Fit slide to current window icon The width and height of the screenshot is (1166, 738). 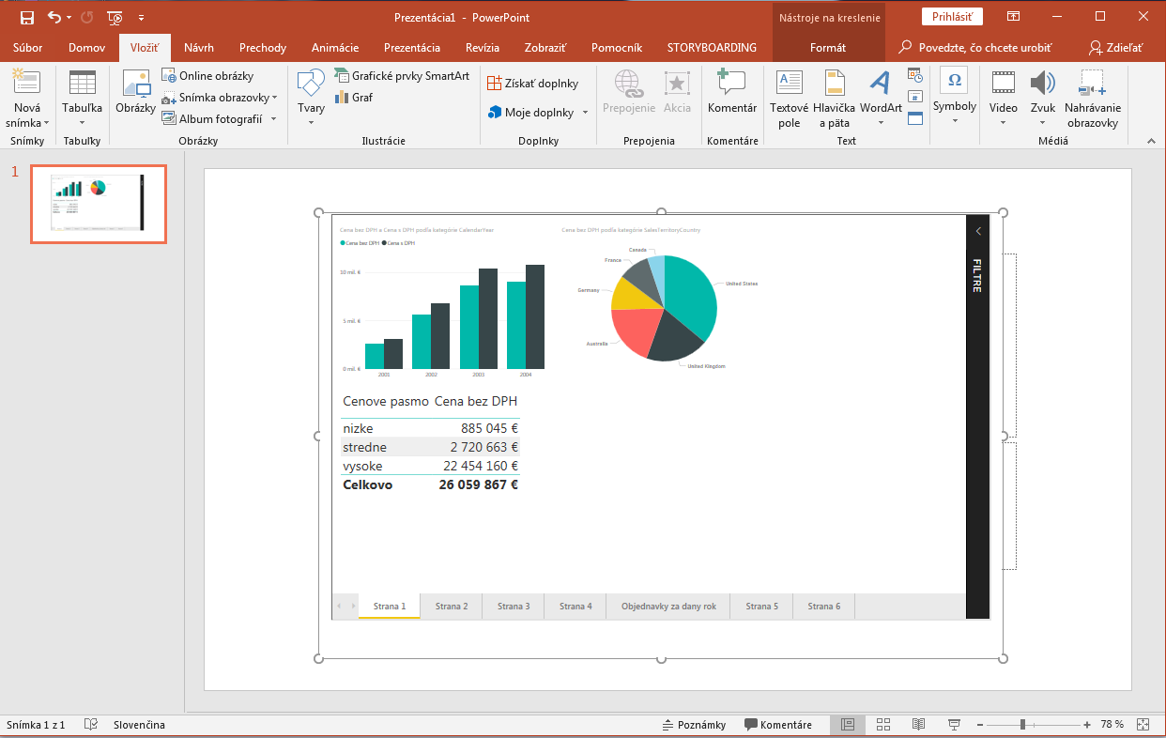click(1143, 725)
